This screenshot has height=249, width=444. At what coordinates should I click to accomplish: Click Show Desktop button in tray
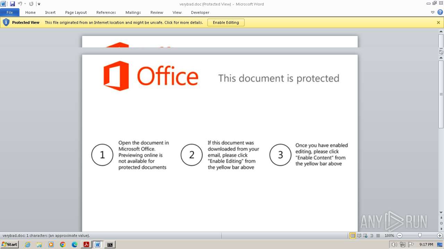point(440,245)
